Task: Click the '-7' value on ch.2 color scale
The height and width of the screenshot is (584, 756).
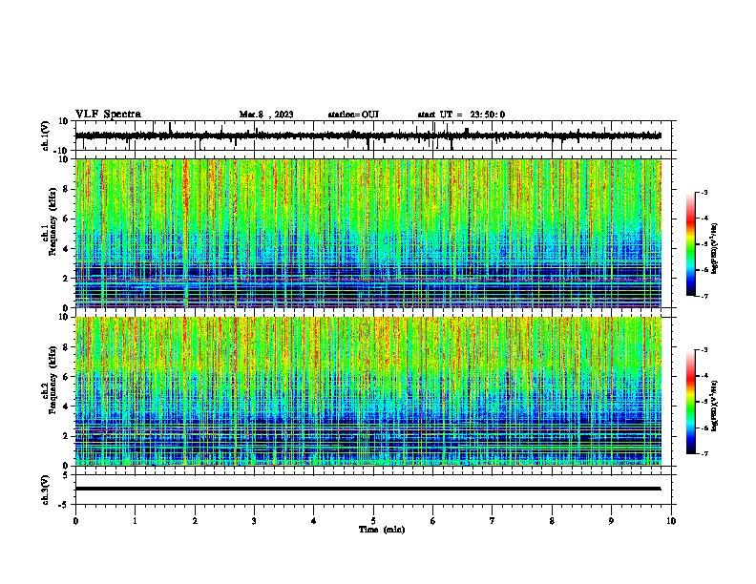Action: pos(704,454)
